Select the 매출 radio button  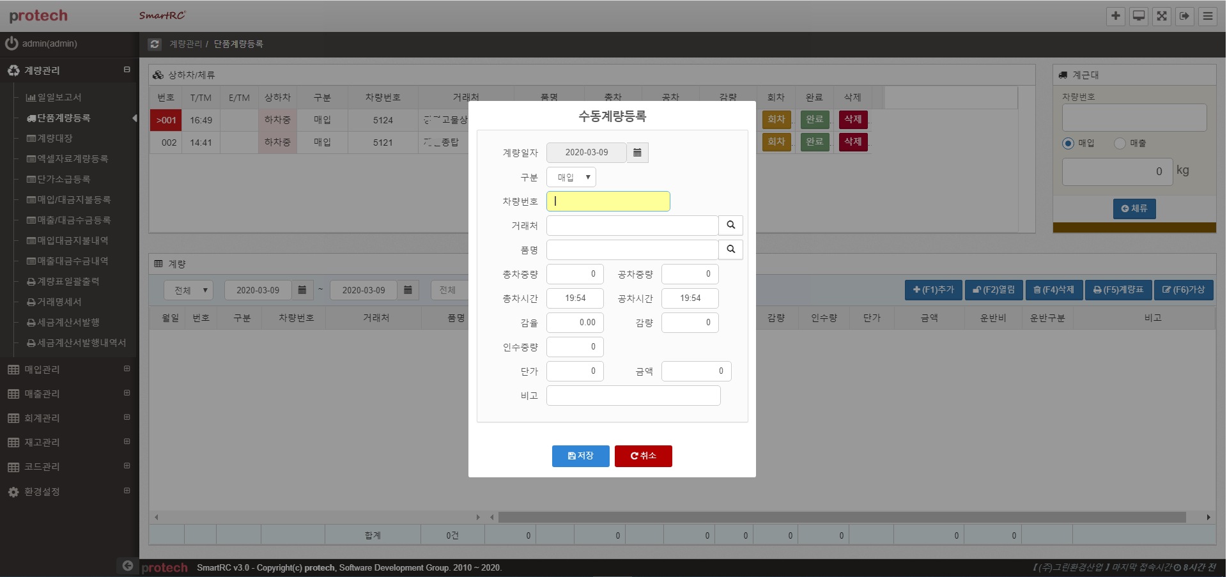click(1120, 144)
